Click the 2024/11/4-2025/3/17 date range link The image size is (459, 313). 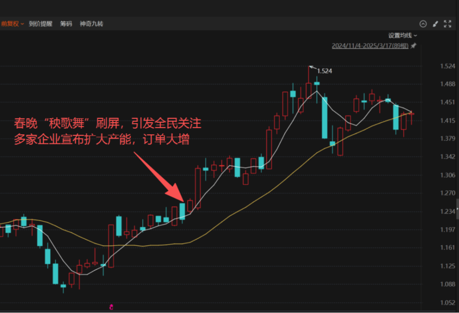coord(370,46)
